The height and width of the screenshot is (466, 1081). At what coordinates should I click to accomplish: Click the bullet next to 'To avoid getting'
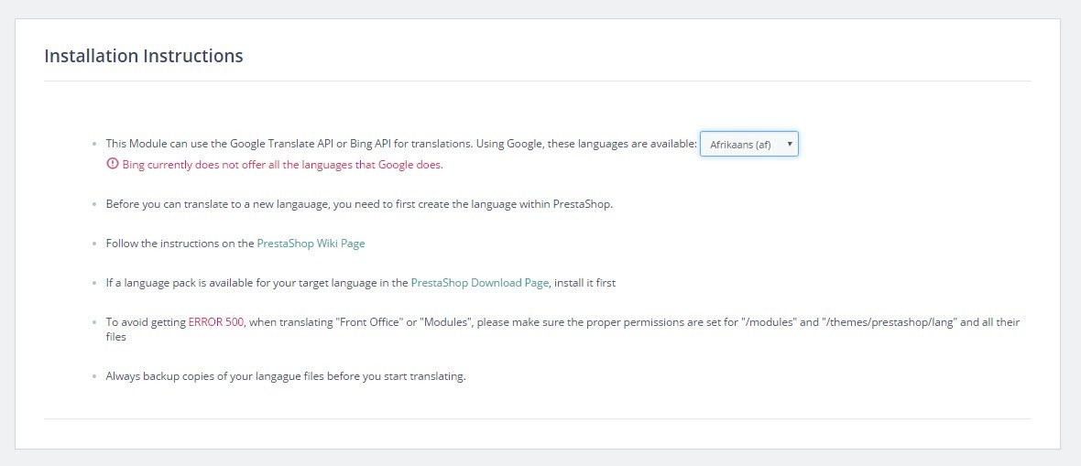point(94,322)
